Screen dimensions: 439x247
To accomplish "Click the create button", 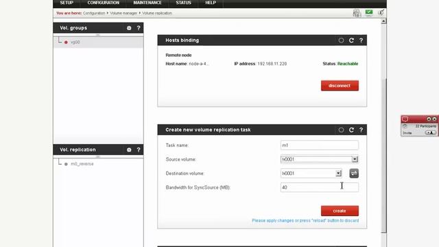I will 340,211.
